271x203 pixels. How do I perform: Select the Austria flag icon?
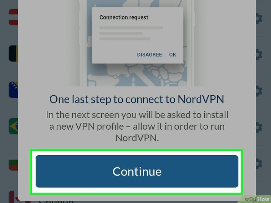14,17
